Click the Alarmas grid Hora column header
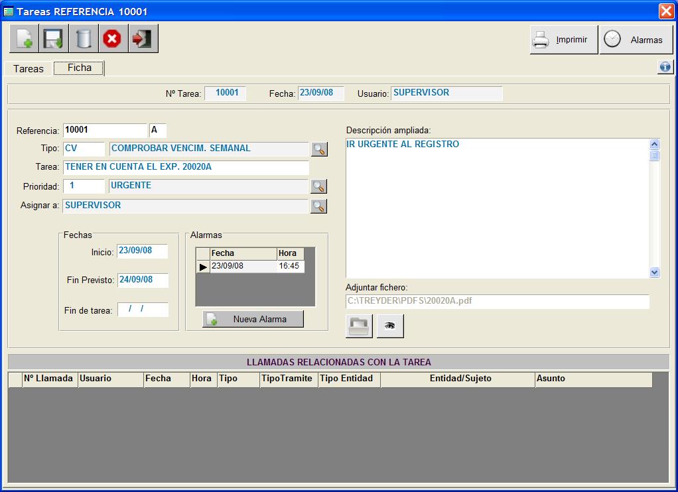Image resolution: width=678 pixels, height=492 pixels. click(291, 254)
